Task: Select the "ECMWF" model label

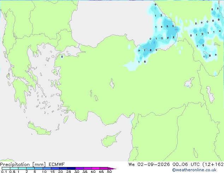Action: [57, 165]
